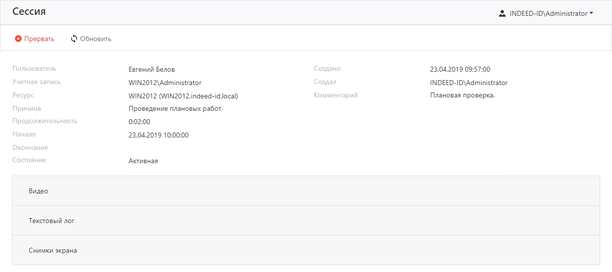Click the reason text Проведение плановых работ
This screenshot has height=272, width=612.
click(175, 108)
